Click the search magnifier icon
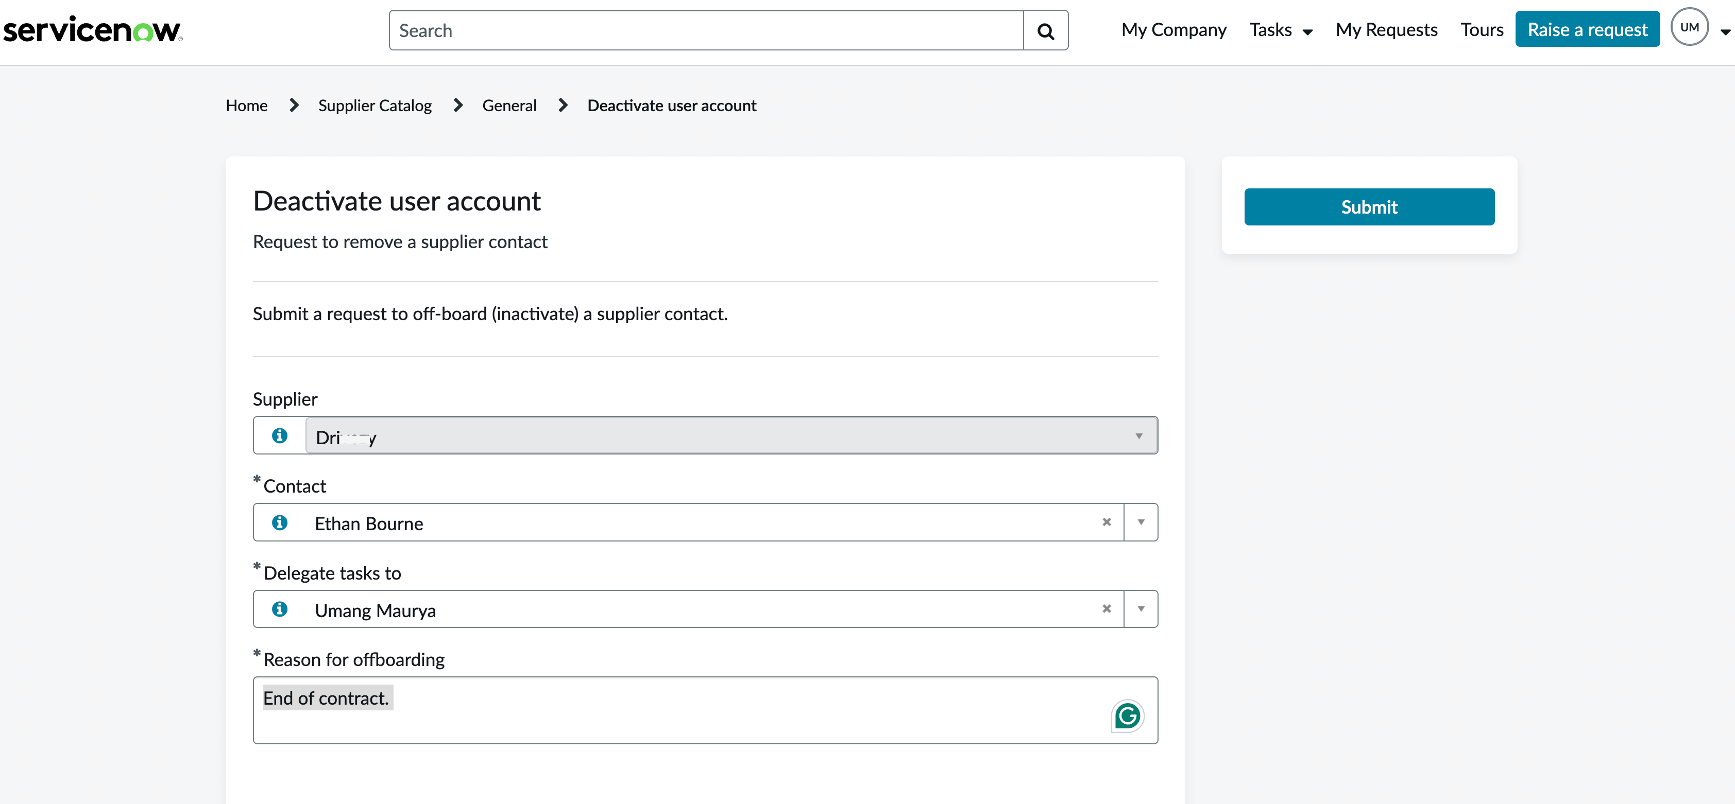 coord(1045,31)
